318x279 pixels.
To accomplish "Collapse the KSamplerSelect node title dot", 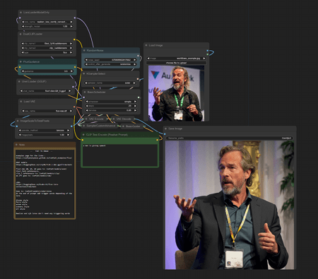I will [84, 73].
